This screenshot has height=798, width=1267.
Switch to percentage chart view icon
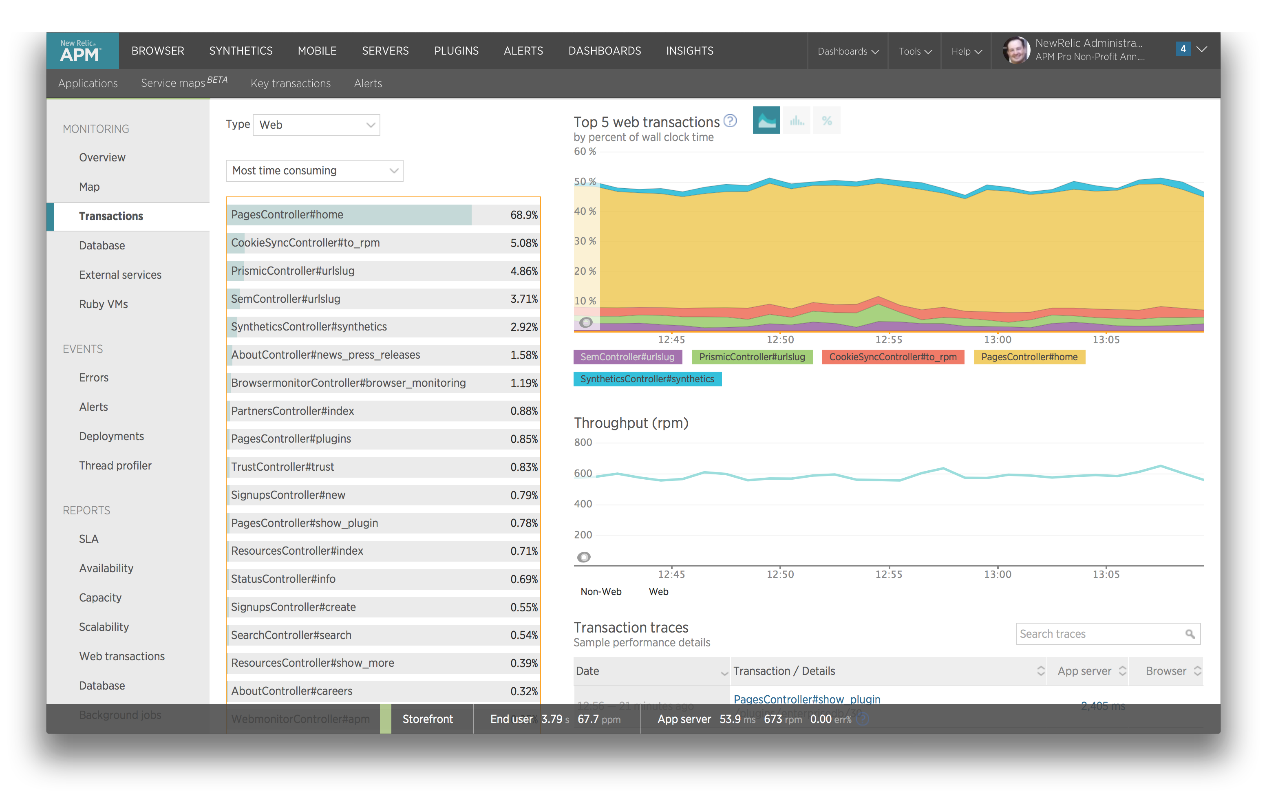point(827,121)
